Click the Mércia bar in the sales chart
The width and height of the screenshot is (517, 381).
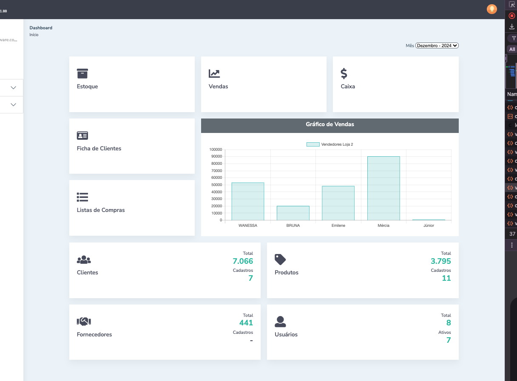pos(383,188)
